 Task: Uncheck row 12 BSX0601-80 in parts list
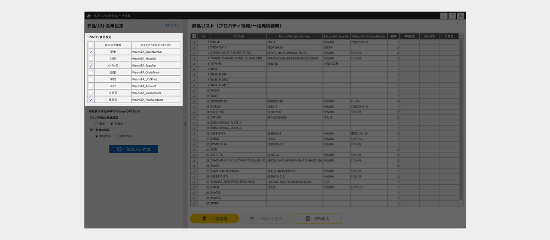(194, 101)
